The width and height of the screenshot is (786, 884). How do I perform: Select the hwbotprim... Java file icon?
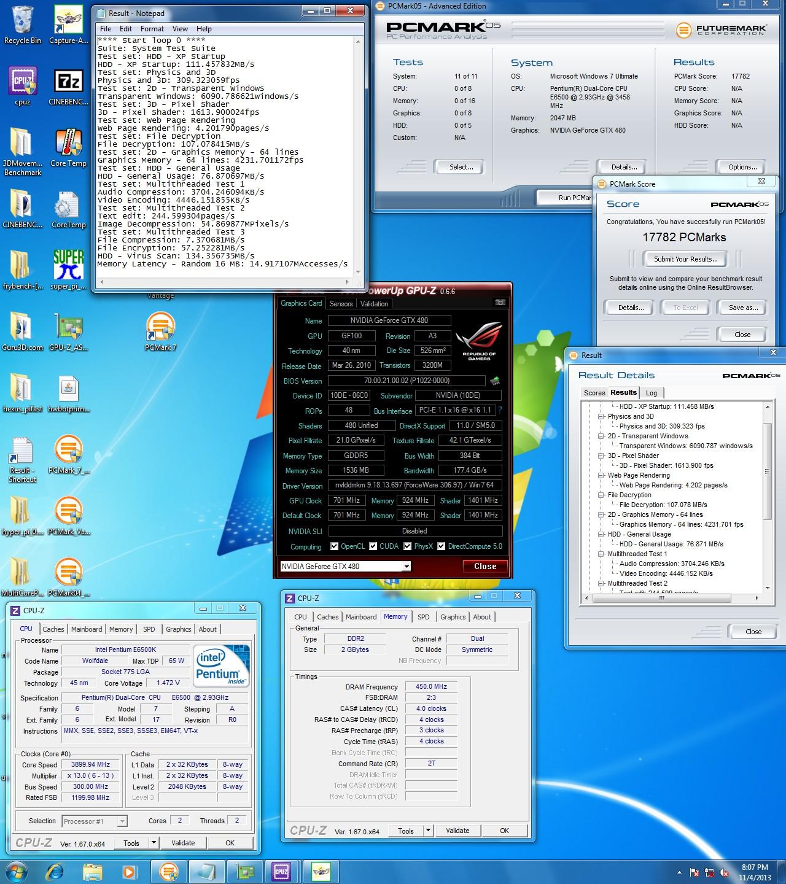tap(69, 393)
